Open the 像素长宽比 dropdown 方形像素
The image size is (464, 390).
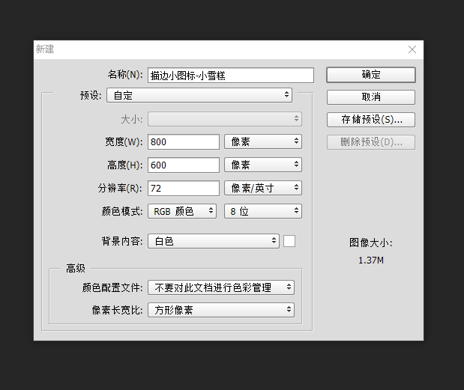tap(220, 310)
